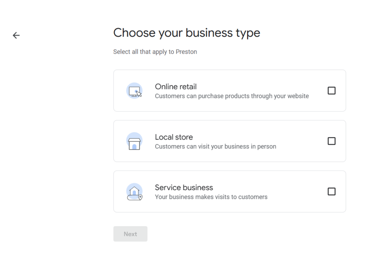Click the Next button
Screen dimensions: 388x256
(x=130, y=234)
